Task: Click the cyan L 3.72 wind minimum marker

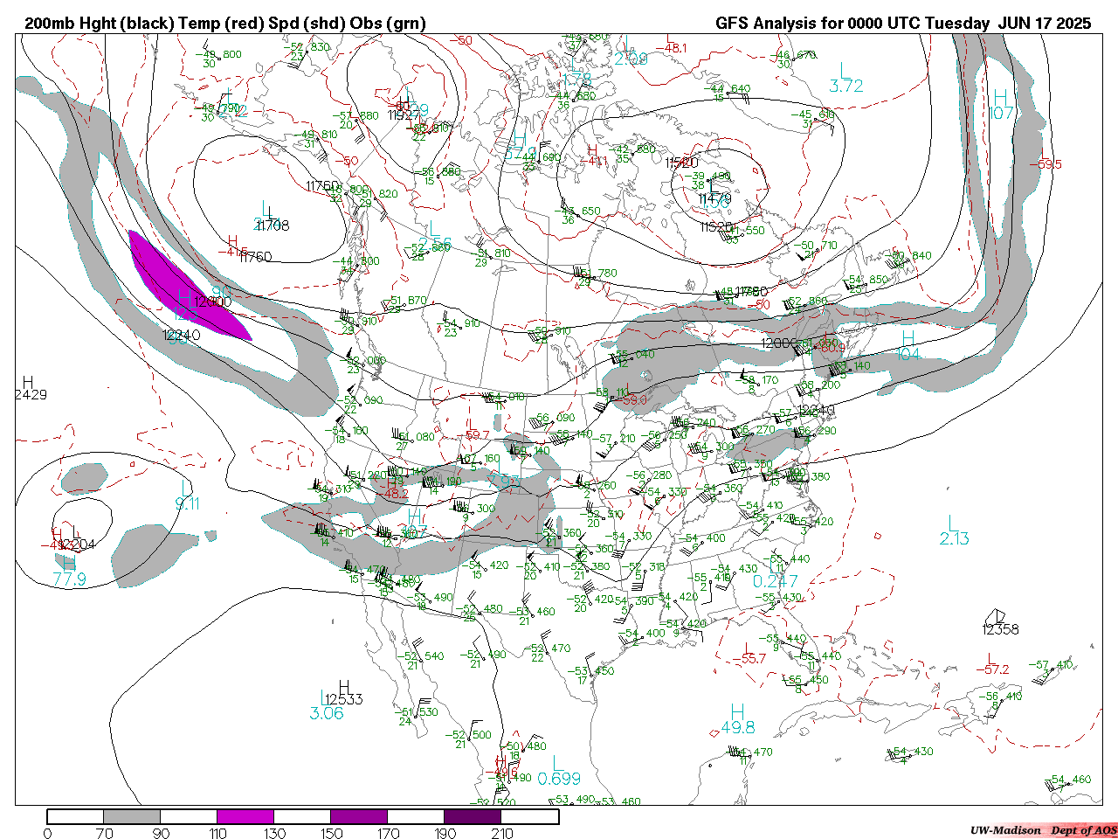Action: tap(845, 79)
